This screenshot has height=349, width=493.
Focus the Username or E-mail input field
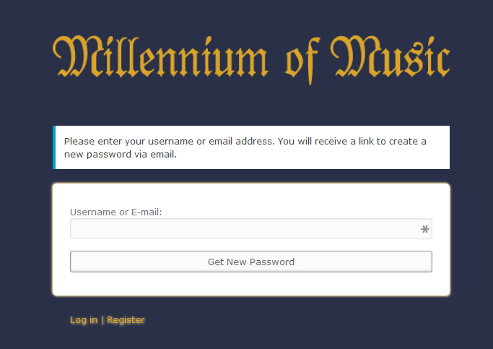pyautogui.click(x=245, y=229)
